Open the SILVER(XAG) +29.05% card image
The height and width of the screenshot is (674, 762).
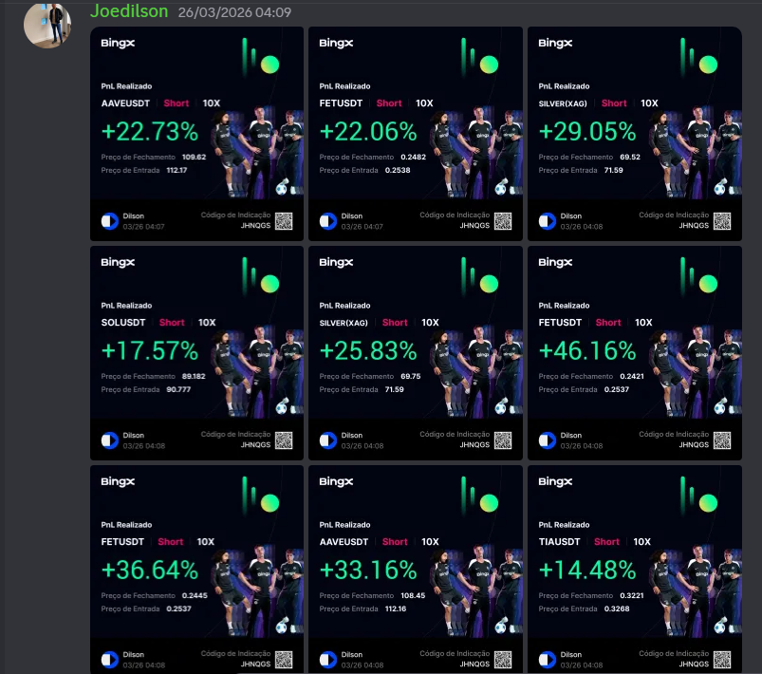click(x=635, y=134)
